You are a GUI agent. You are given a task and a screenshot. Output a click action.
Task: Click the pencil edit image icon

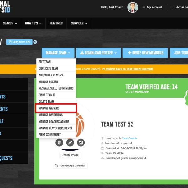[x=70, y=143]
